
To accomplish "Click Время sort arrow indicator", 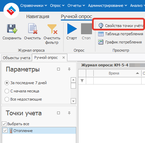I will [x=137, y=73].
